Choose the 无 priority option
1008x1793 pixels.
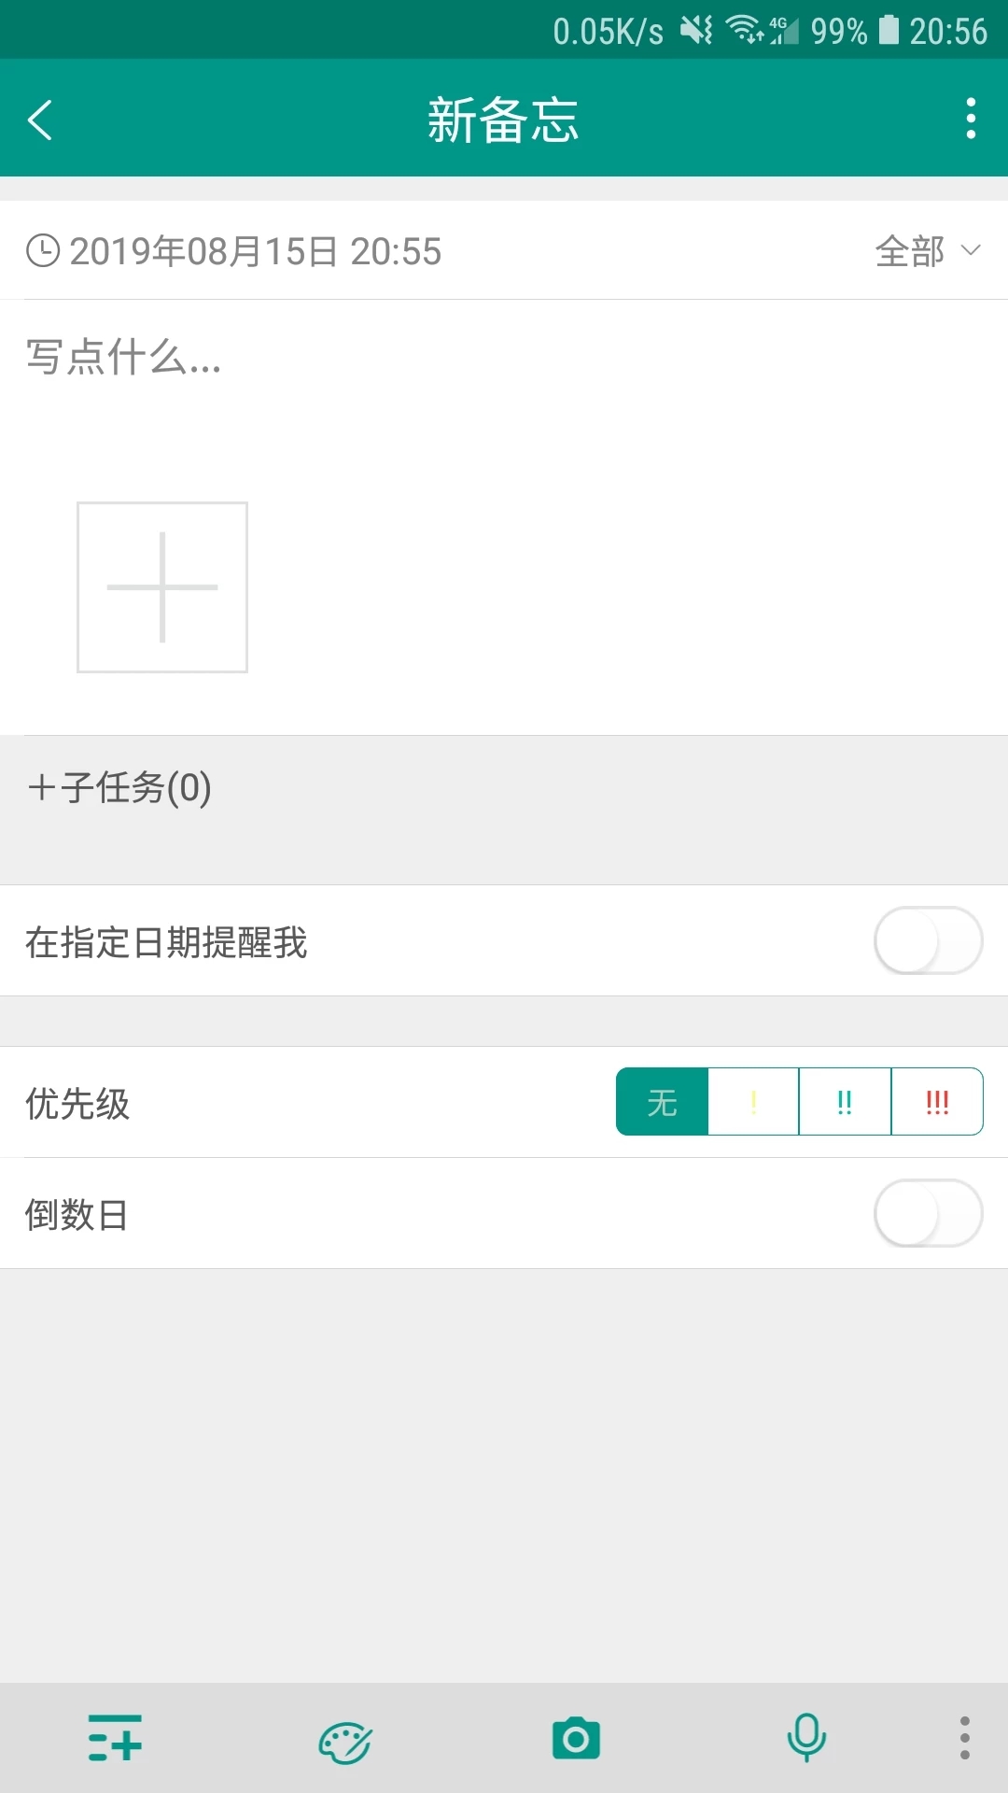pyautogui.click(x=662, y=1102)
